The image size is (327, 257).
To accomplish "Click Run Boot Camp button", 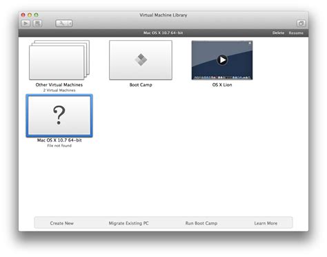I will (x=201, y=223).
